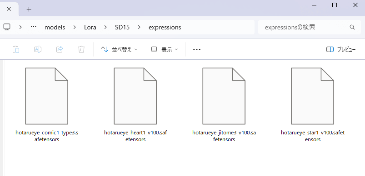The height and width of the screenshot is (176, 365).
Task: Toggle the プレビュー preview pane
Action: pyautogui.click(x=341, y=49)
